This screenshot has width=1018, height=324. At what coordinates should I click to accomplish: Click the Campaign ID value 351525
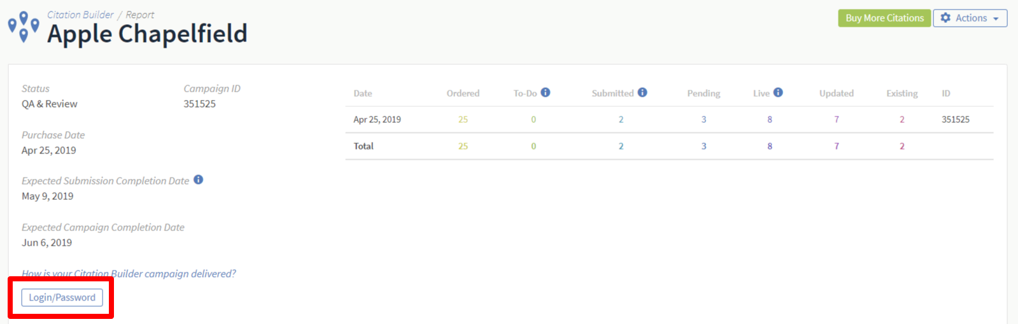click(199, 104)
